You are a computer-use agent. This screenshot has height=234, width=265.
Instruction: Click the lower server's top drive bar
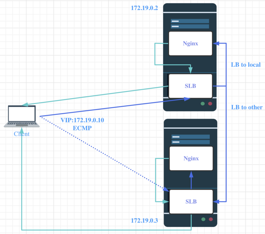(x=191, y=137)
